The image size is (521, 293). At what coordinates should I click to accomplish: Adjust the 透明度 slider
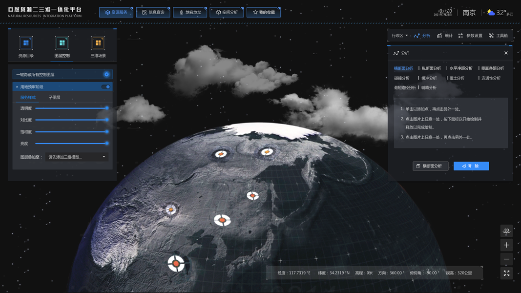coord(71,108)
